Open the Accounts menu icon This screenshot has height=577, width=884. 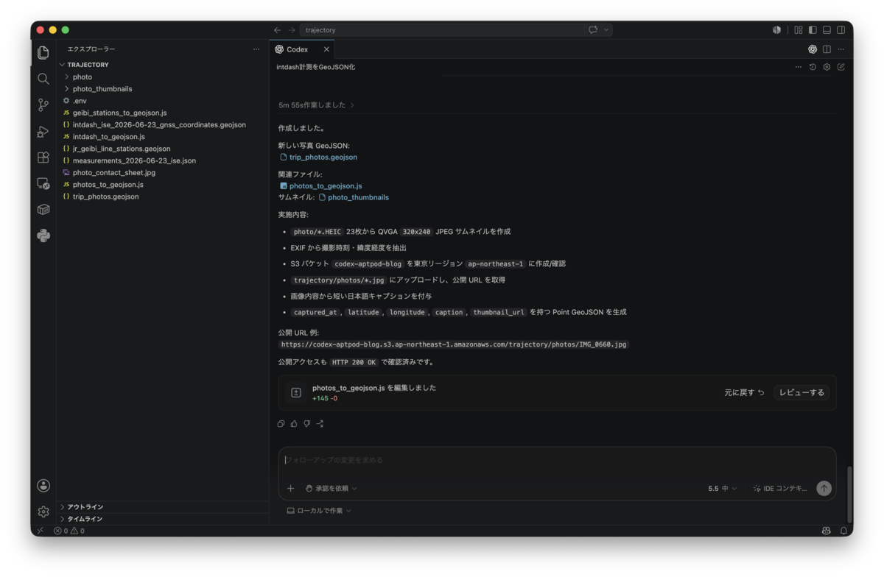(x=43, y=486)
